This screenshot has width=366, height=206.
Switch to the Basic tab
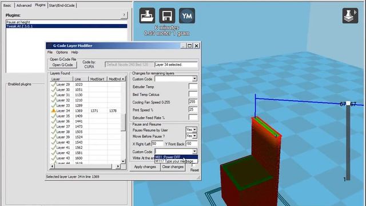[7, 5]
